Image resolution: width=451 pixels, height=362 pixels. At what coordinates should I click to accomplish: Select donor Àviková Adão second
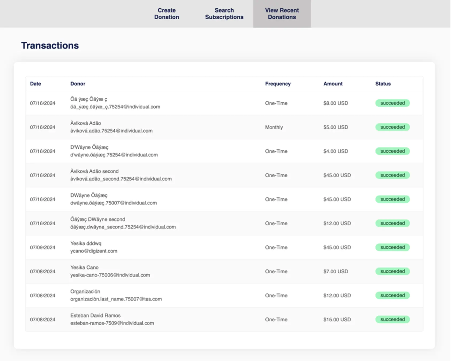[94, 171]
